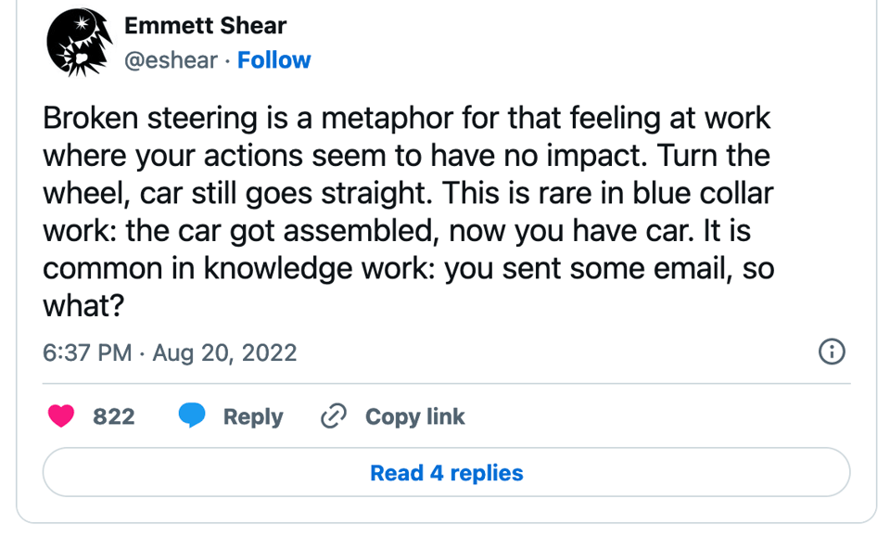This screenshot has width=890, height=537.
Task: Click the tweet text about broken steering
Action: (x=409, y=211)
